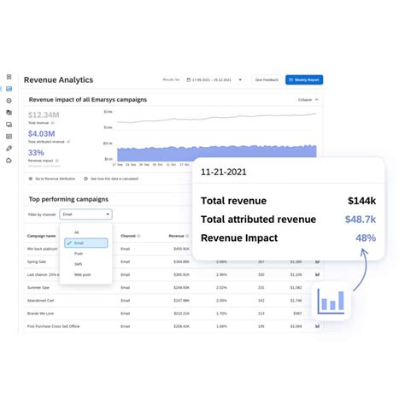Click the Give Feedback button
The height and width of the screenshot is (405, 405).
point(267,79)
